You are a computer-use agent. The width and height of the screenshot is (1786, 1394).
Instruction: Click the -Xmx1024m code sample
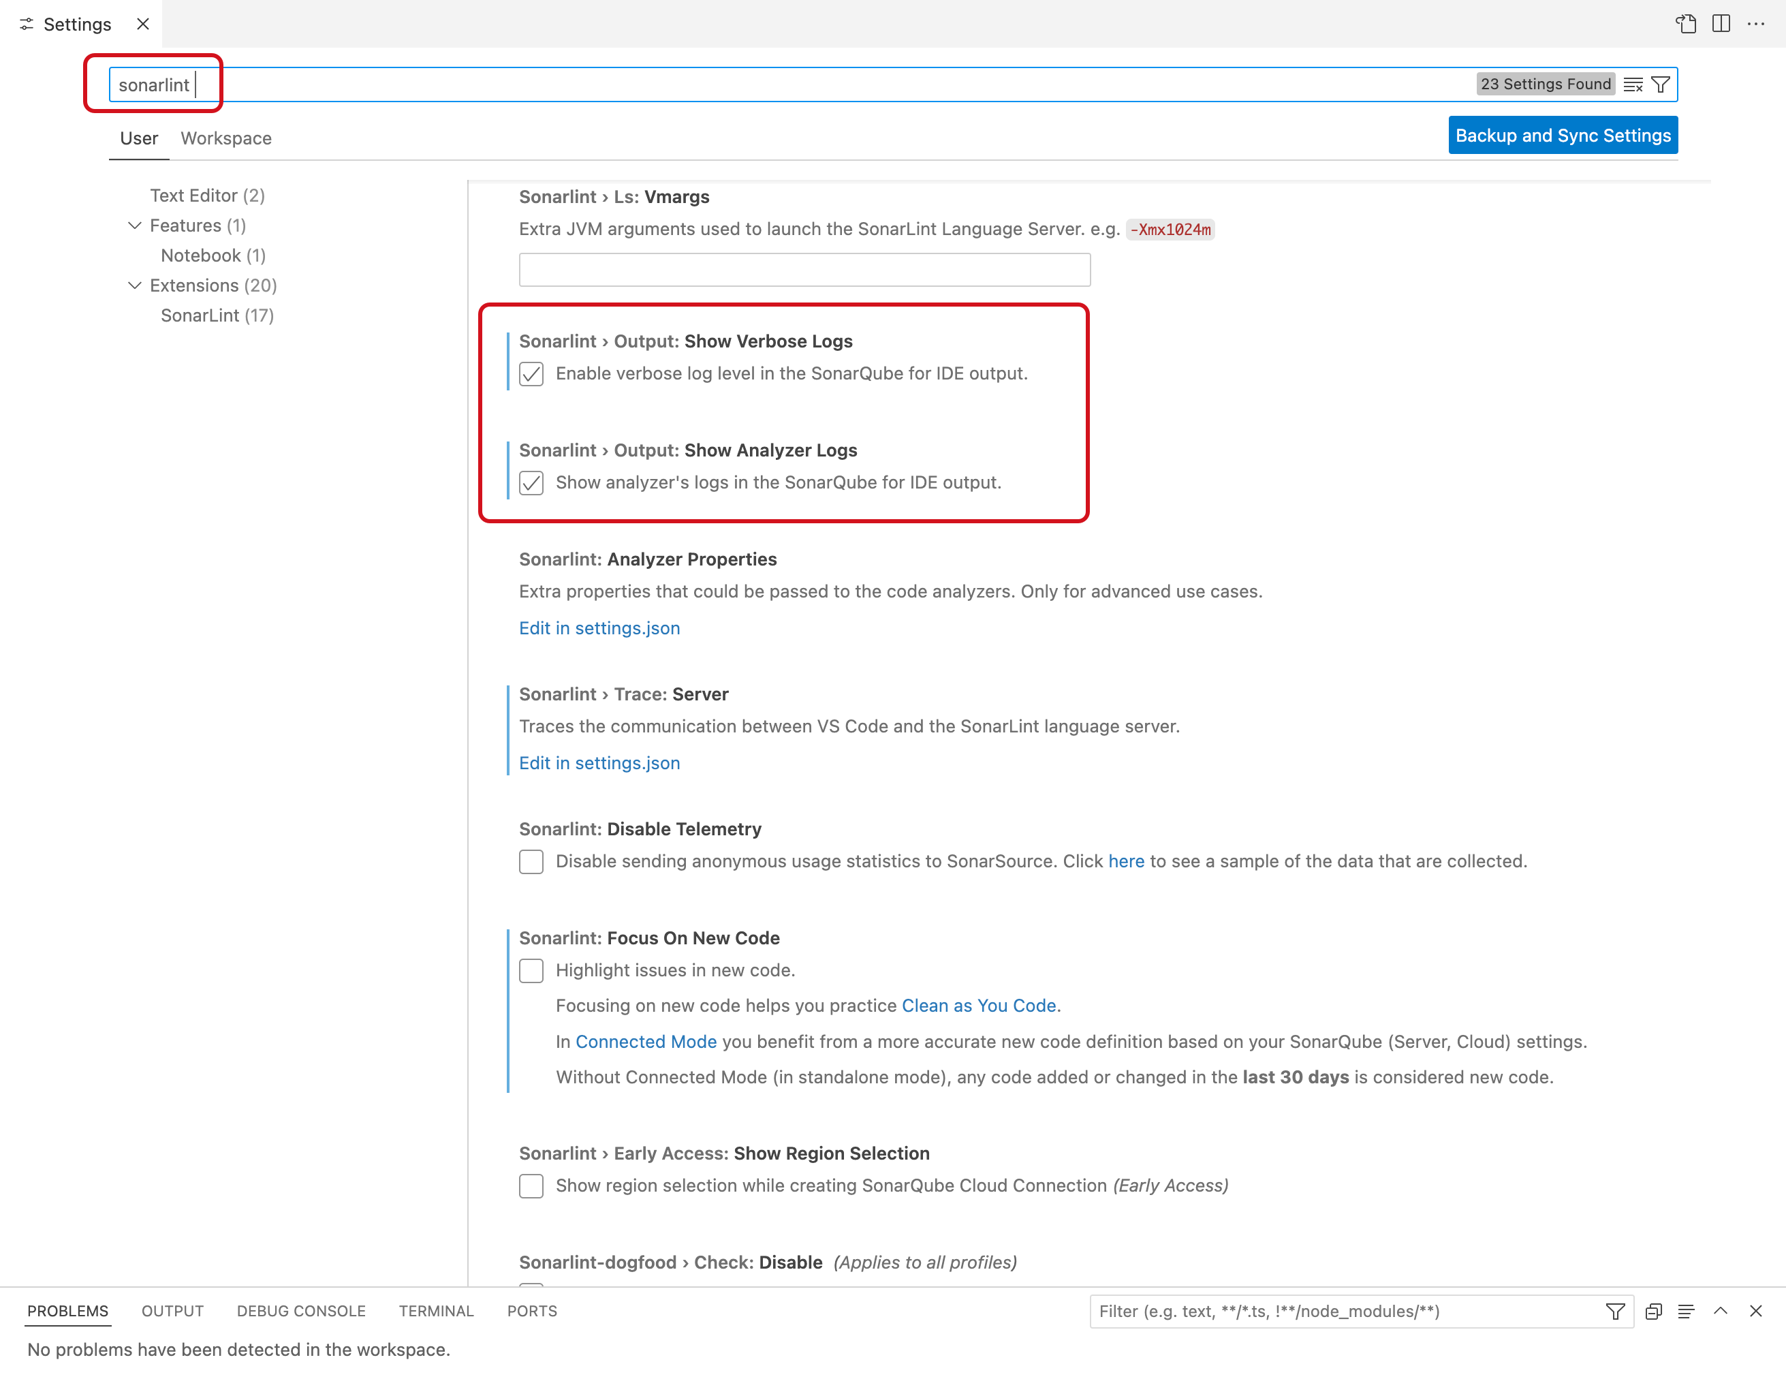click(x=1170, y=230)
